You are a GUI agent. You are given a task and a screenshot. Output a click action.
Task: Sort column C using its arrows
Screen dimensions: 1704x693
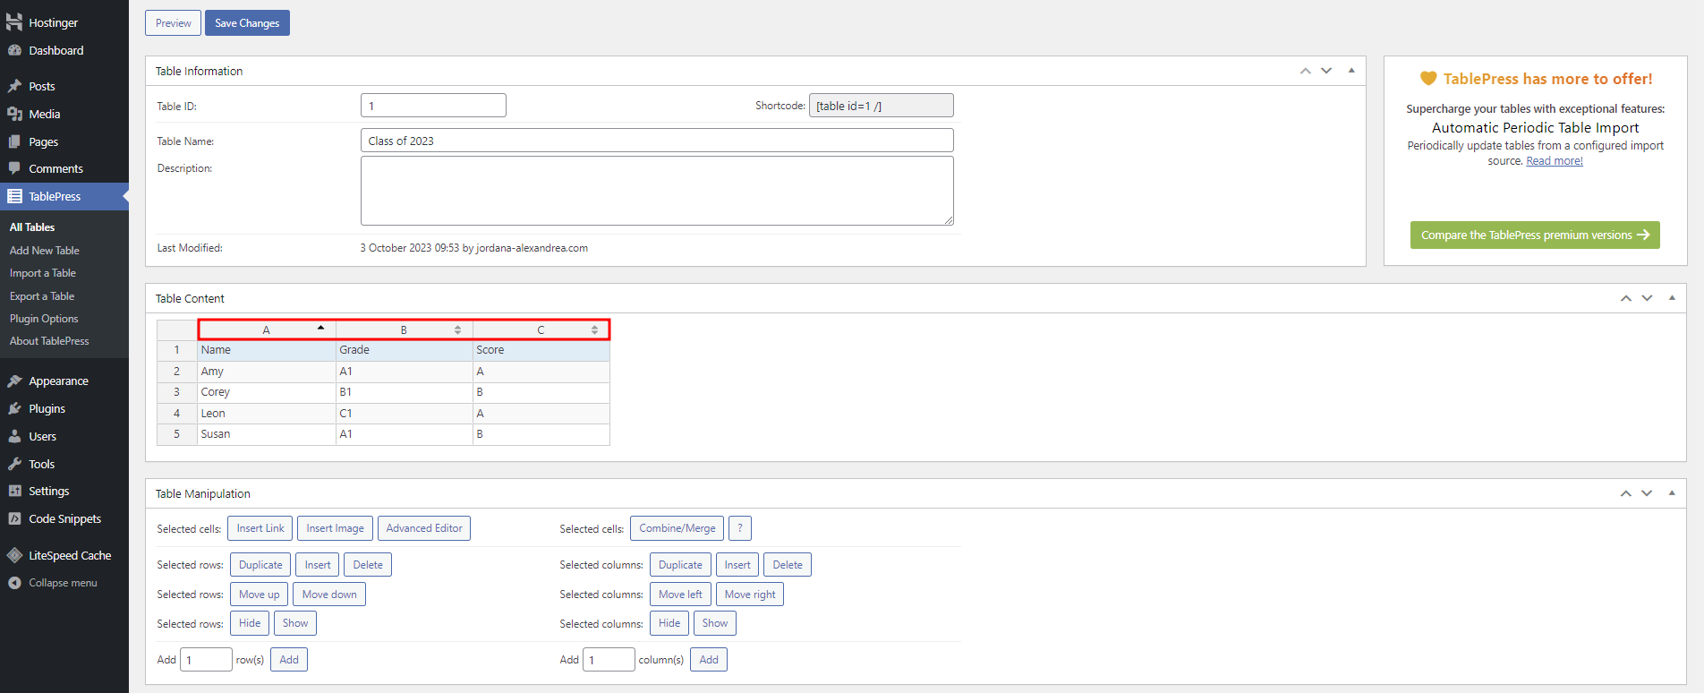(x=594, y=330)
